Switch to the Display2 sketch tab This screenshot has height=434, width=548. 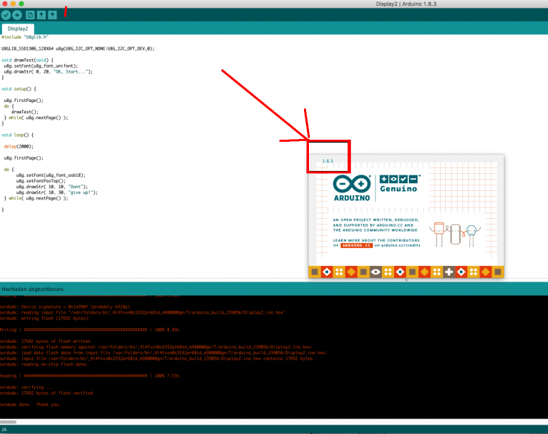18,29
